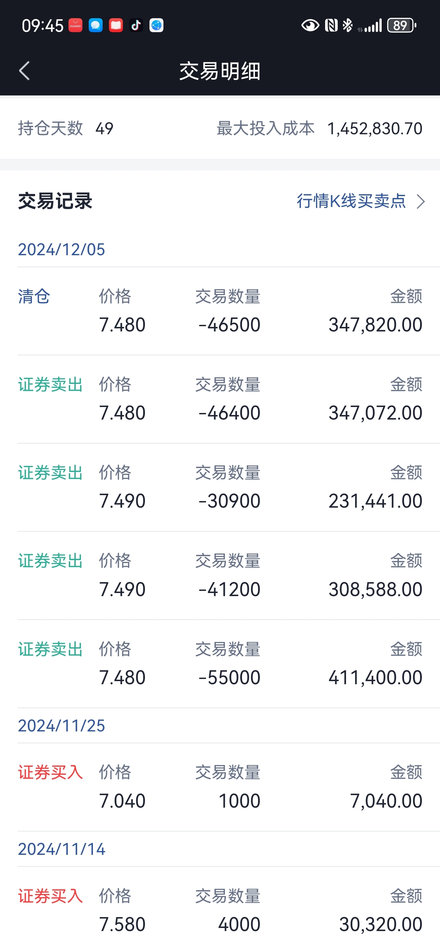Viewport: 440px width, 951px height.
Task: Tap the red notification icon in status bar
Action: click(116, 26)
